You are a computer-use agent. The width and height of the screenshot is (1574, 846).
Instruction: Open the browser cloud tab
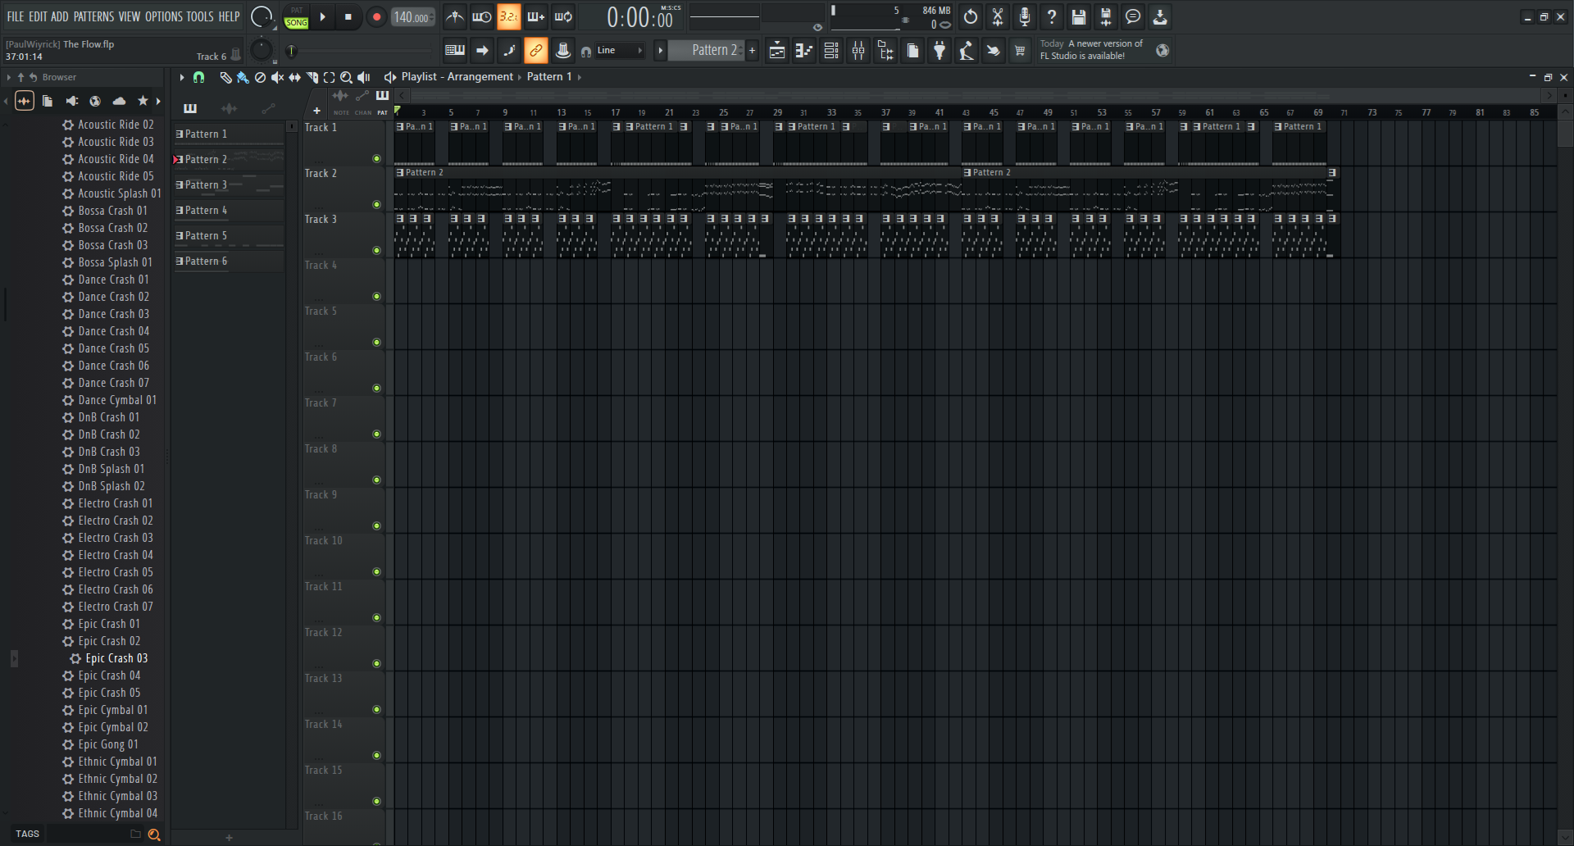119,101
